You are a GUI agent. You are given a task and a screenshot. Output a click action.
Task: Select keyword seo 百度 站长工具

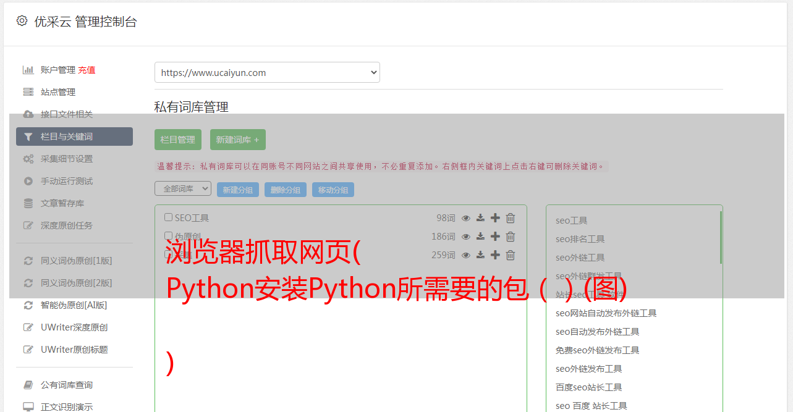(x=592, y=406)
